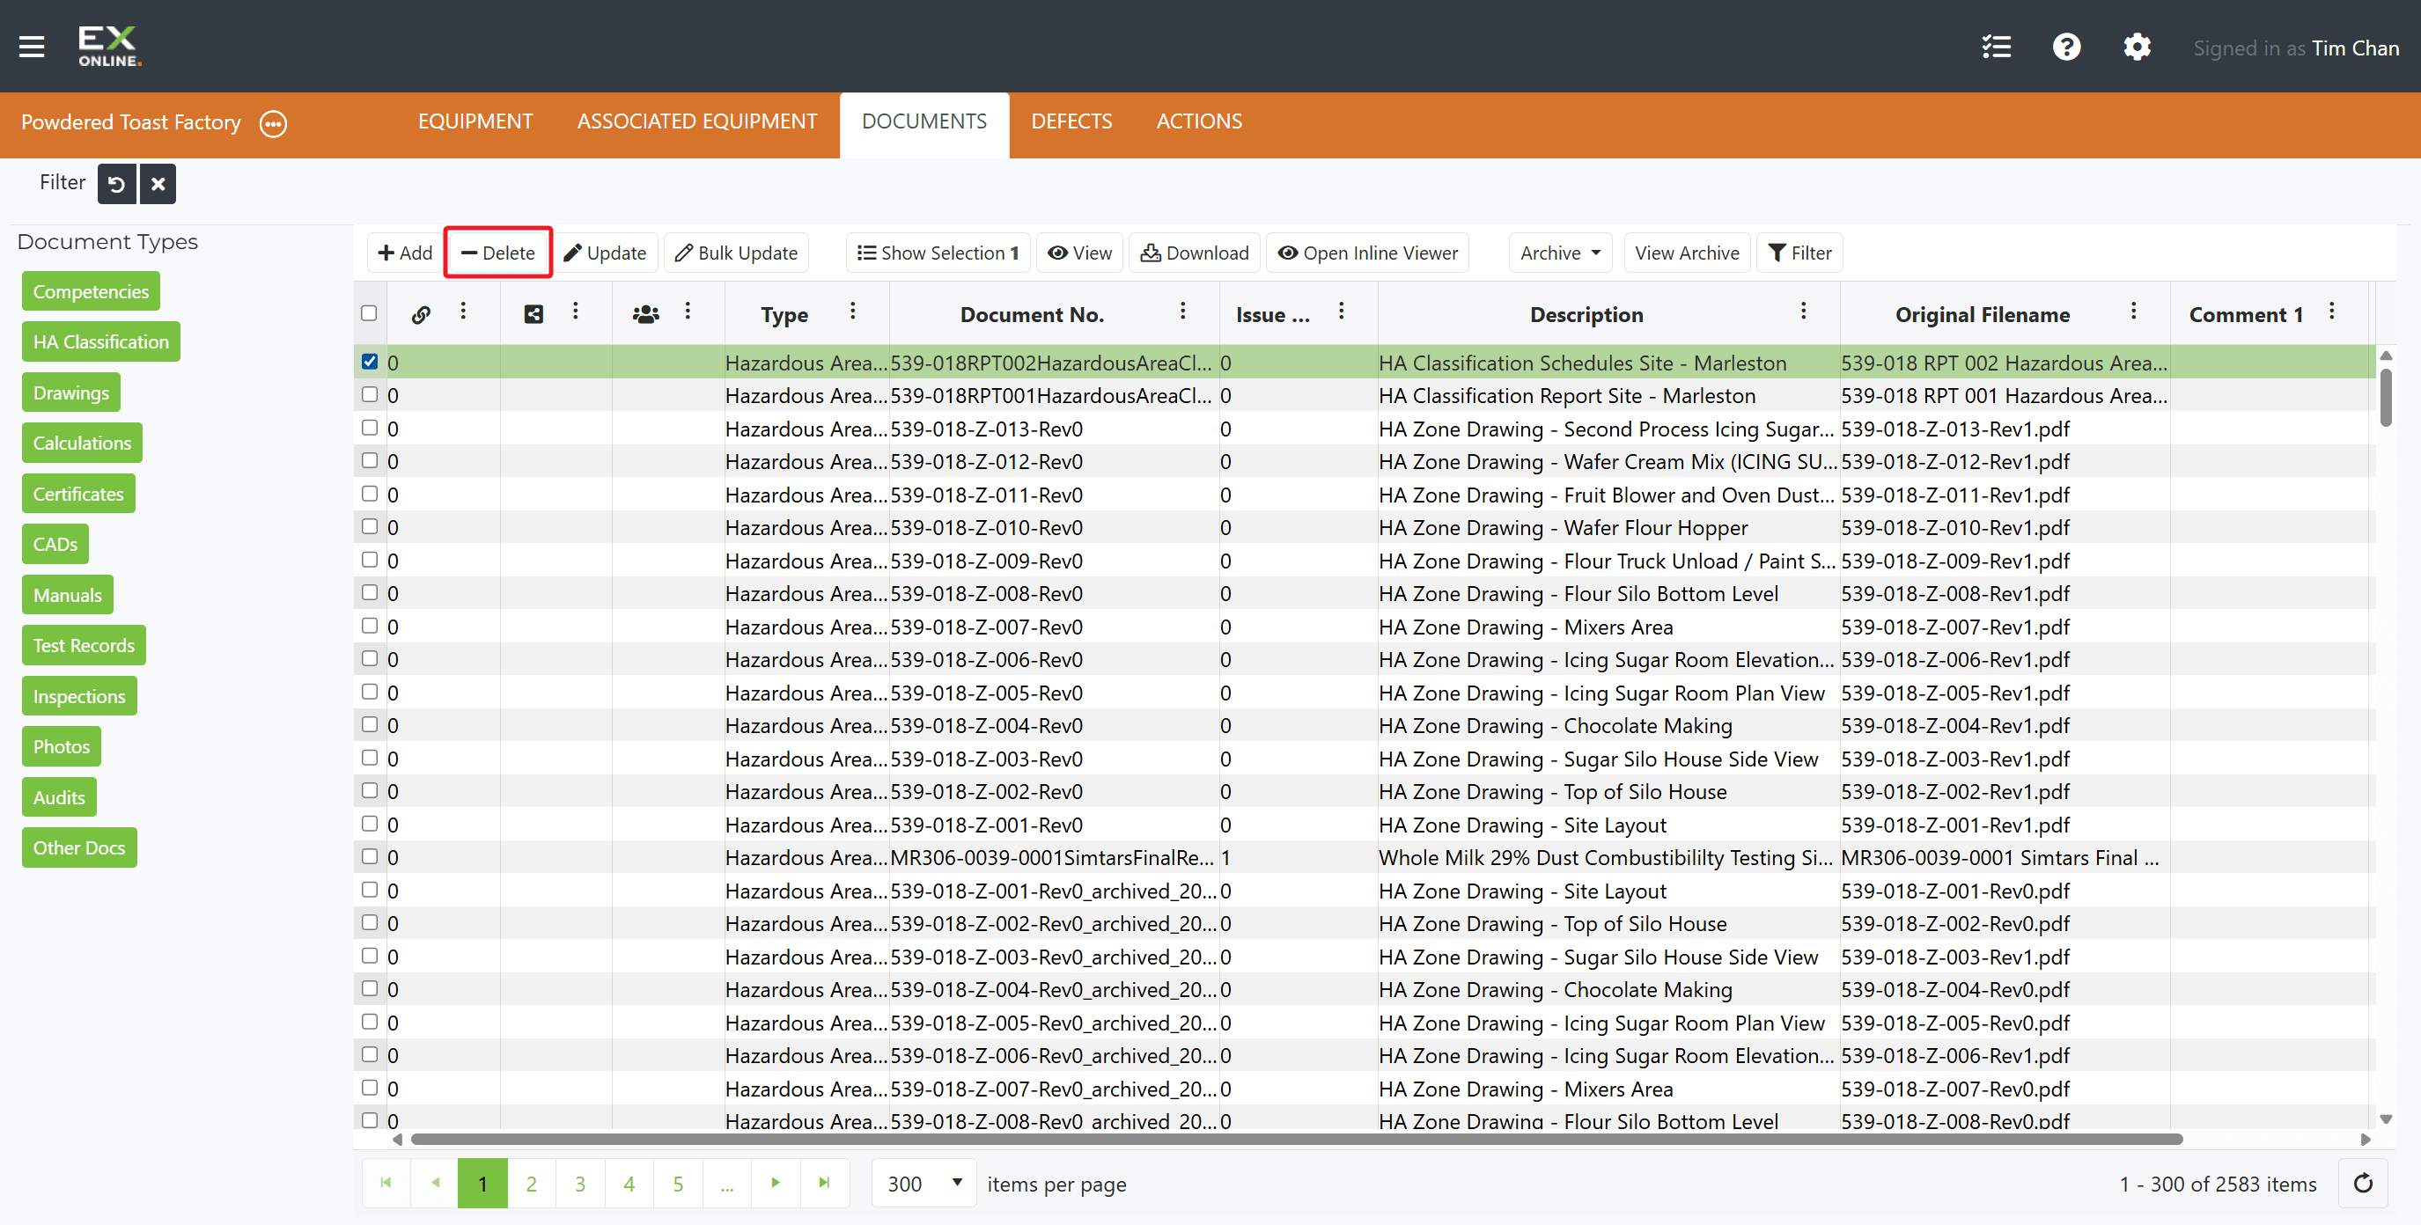The image size is (2421, 1225).
Task: Reset filter with the undo arrow icon
Action: [x=116, y=183]
